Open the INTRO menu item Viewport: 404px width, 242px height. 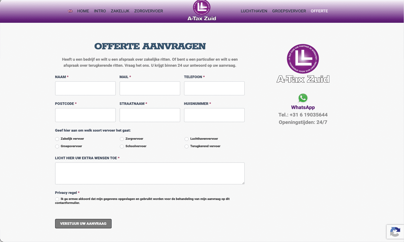click(100, 11)
